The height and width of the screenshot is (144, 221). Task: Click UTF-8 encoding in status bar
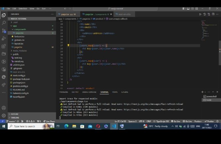142,121
